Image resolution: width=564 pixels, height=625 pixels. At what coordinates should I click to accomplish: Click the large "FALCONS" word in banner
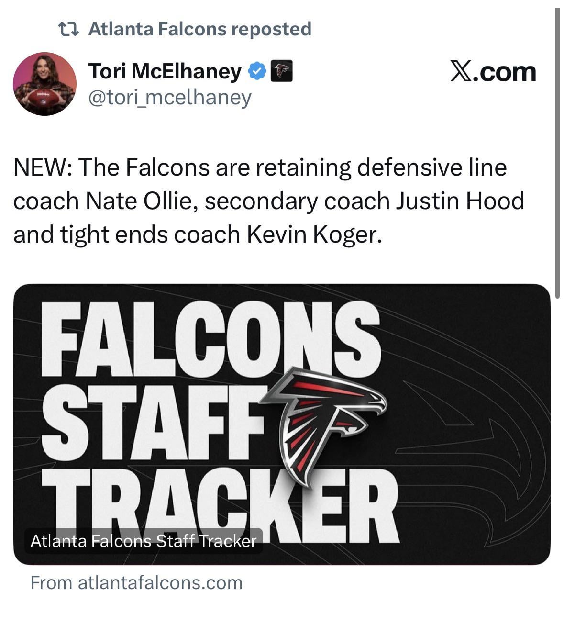tap(210, 340)
